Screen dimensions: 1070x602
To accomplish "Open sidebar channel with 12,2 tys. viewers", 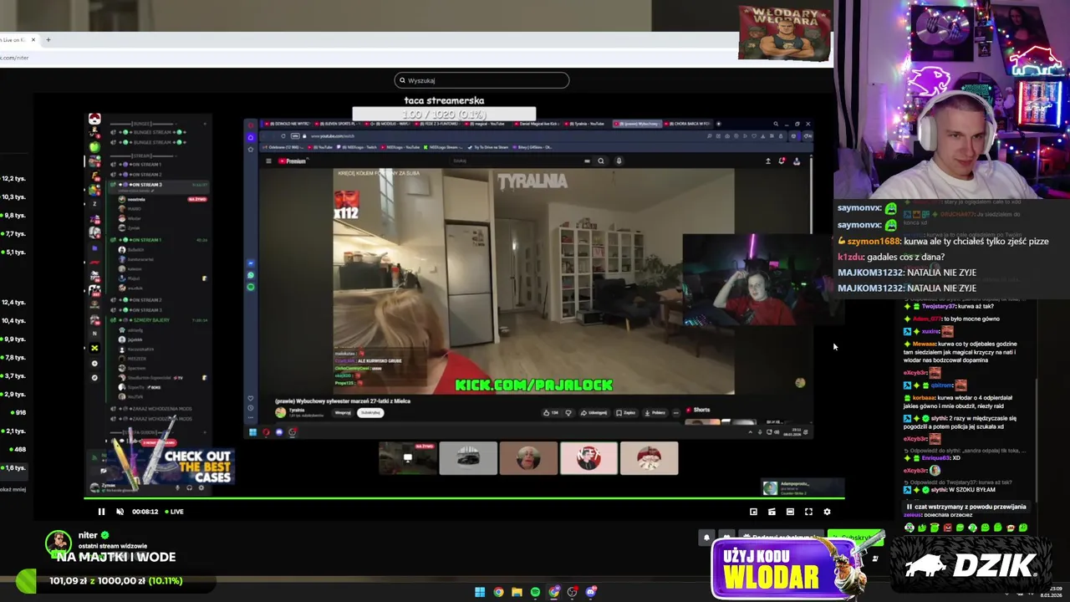I will click(x=13, y=178).
